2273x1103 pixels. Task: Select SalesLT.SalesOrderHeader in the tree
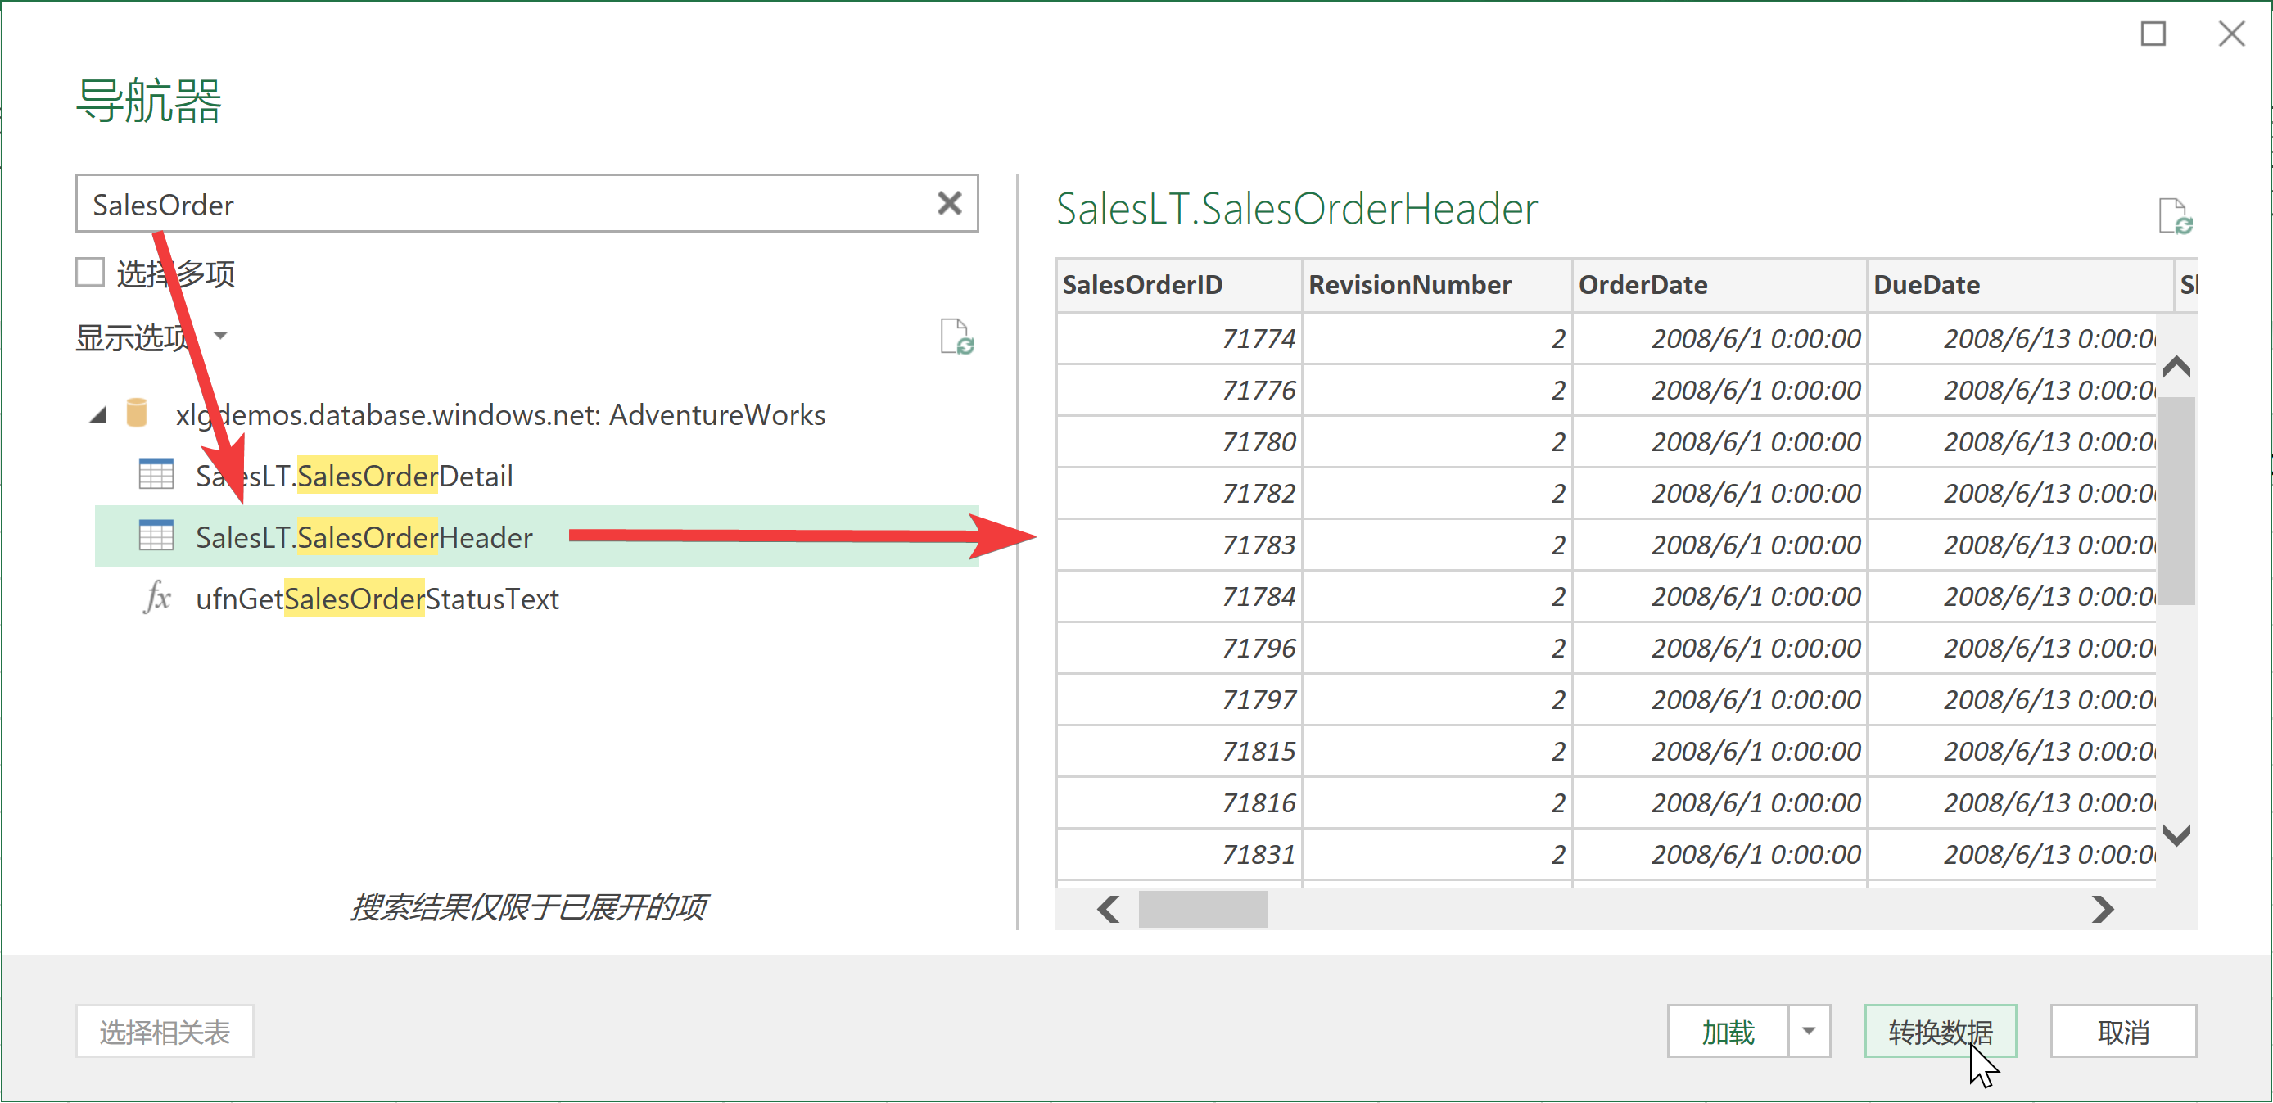point(364,536)
